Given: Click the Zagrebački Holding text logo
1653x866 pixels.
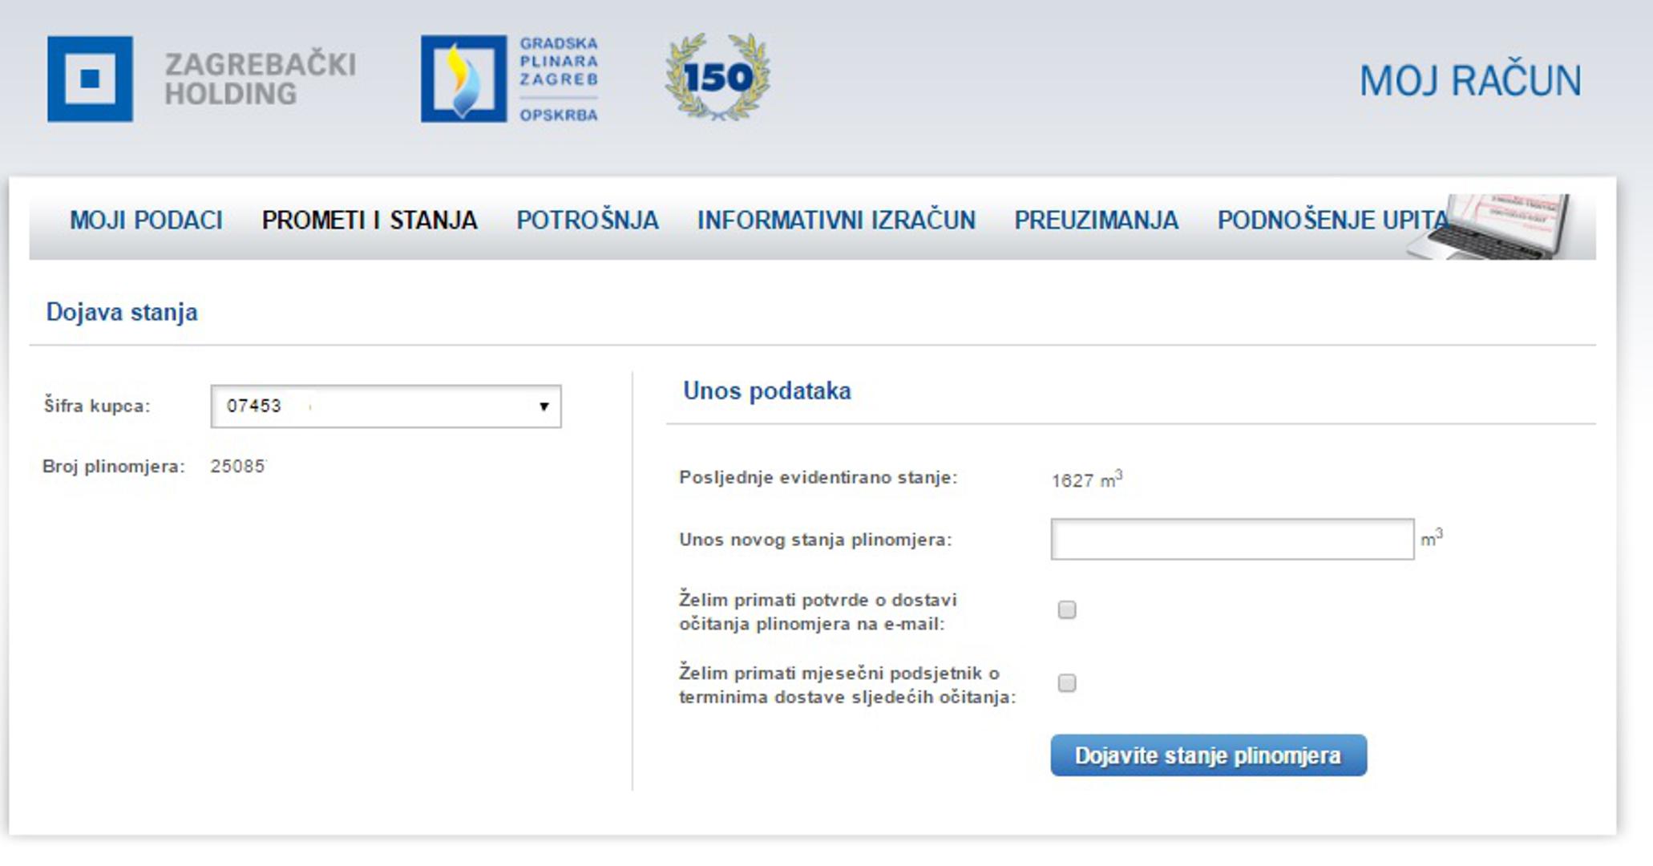Looking at the screenshot, I should 260,79.
